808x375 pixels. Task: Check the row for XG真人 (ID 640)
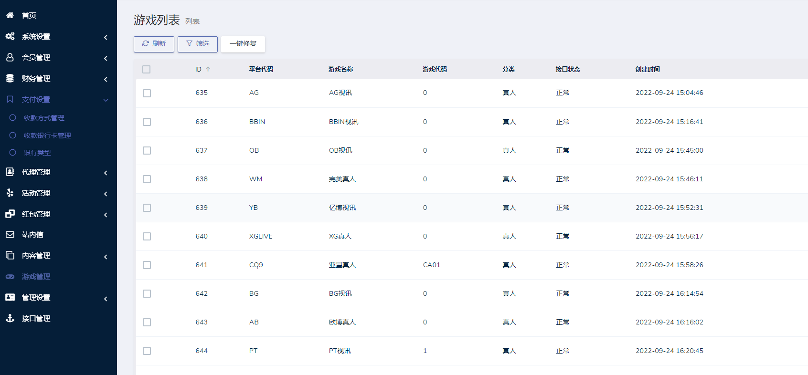(147, 236)
